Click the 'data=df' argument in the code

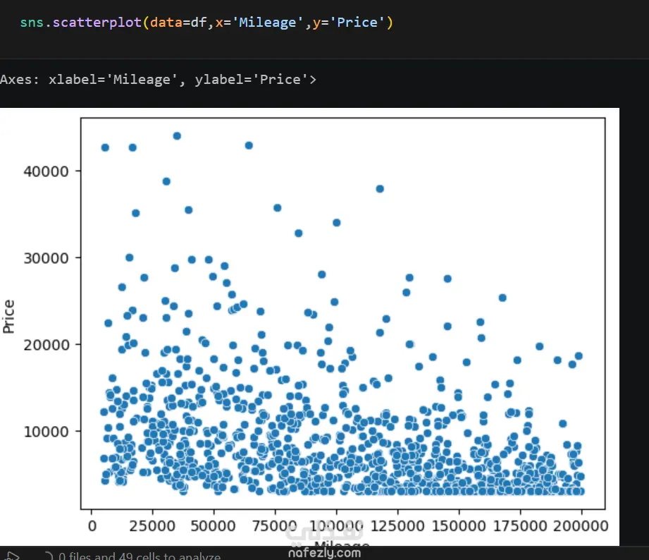pos(178,23)
